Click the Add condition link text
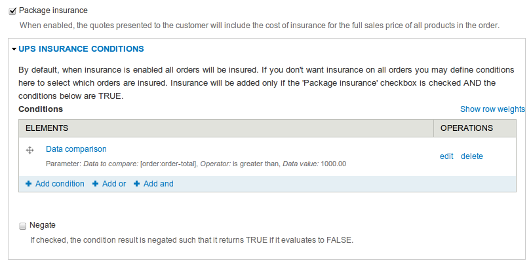This screenshot has height=265, width=531. [60, 184]
